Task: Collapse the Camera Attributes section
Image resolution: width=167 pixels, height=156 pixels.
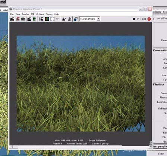Action: [x=160, y=50]
